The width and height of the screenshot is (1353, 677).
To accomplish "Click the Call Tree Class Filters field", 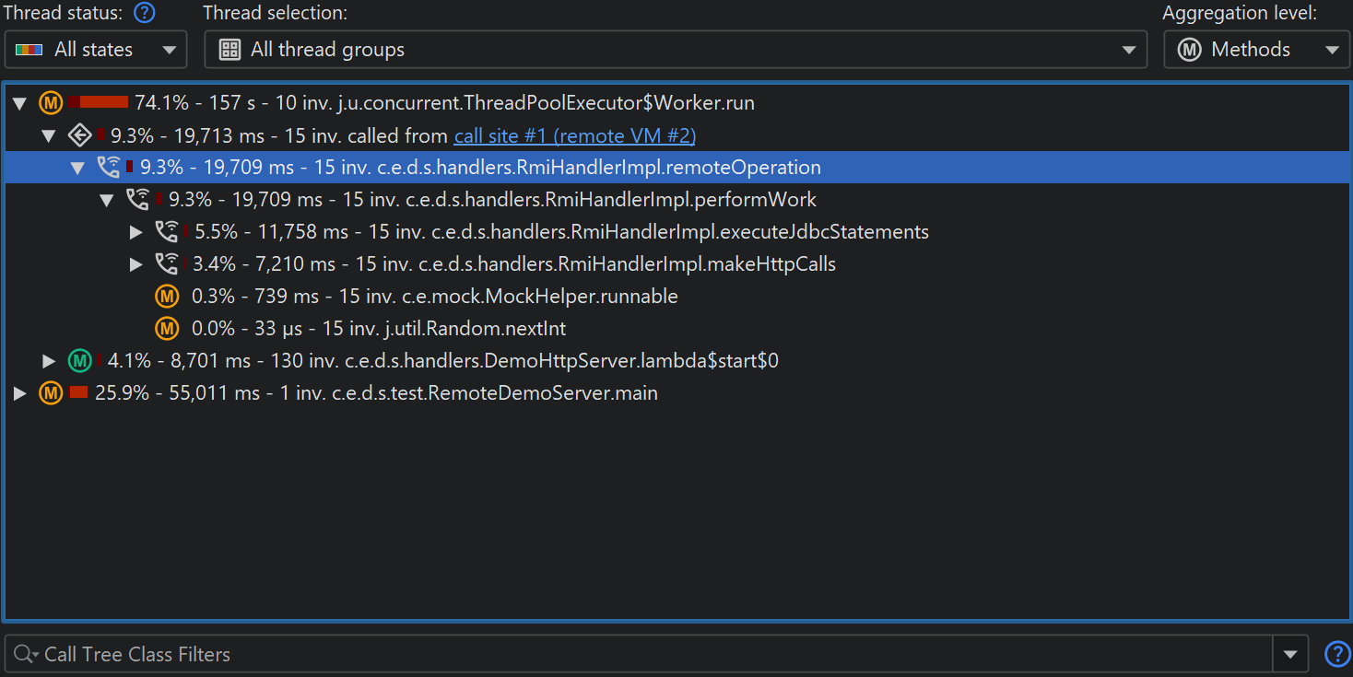I will click(x=645, y=655).
